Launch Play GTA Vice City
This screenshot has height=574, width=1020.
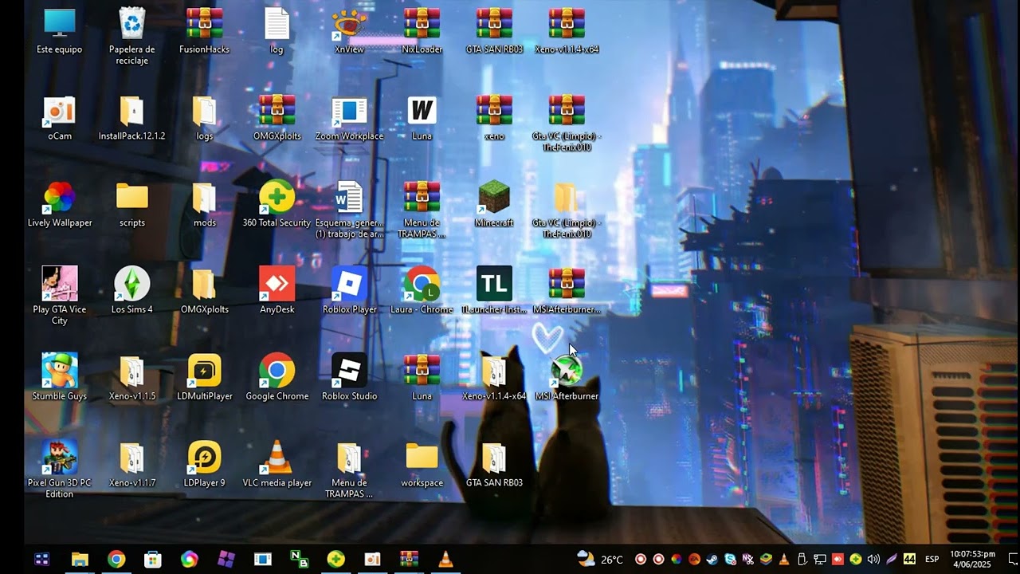pyautogui.click(x=60, y=296)
